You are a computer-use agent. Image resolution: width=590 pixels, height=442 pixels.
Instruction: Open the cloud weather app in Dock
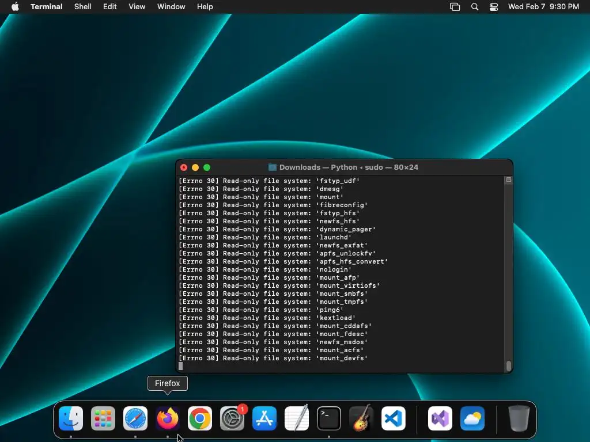click(472, 418)
